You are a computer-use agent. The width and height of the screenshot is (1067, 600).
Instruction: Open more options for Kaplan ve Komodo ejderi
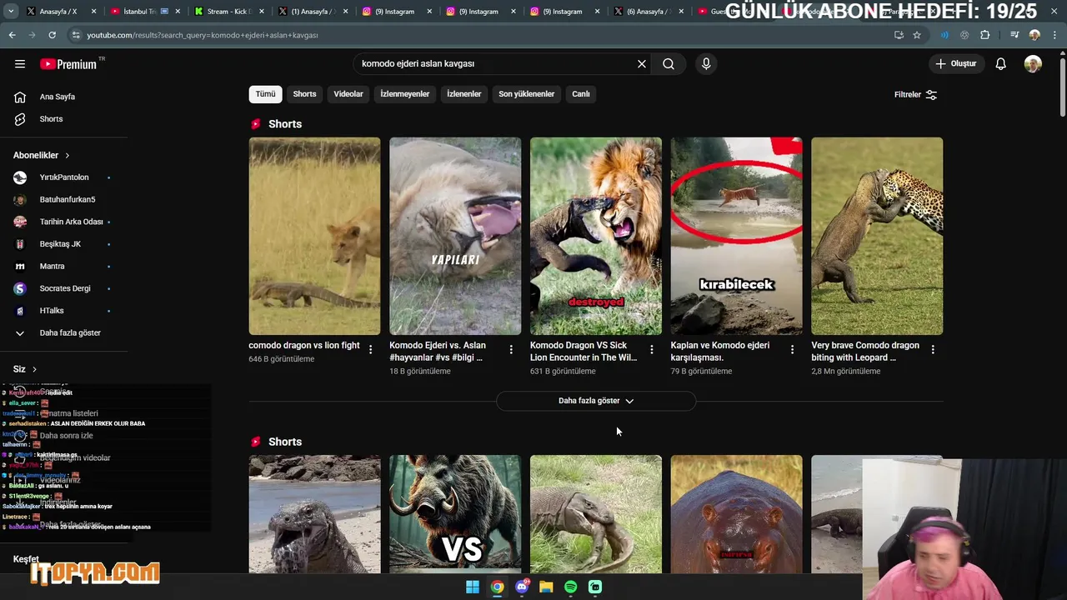pos(793,350)
